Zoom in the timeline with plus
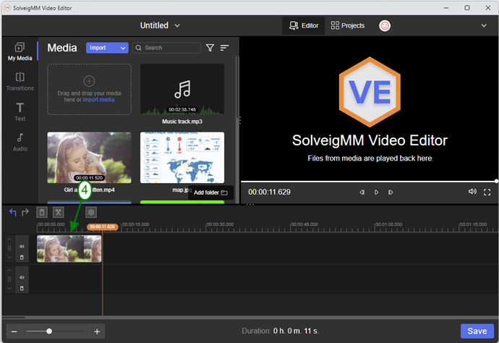Screen dimensions: 499x343 97,331
